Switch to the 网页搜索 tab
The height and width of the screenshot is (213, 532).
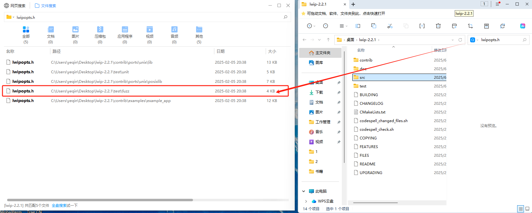click(15, 6)
